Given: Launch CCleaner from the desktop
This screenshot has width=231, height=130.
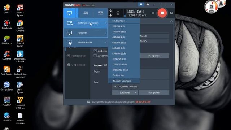Looking at the screenshot, I should [6, 55].
